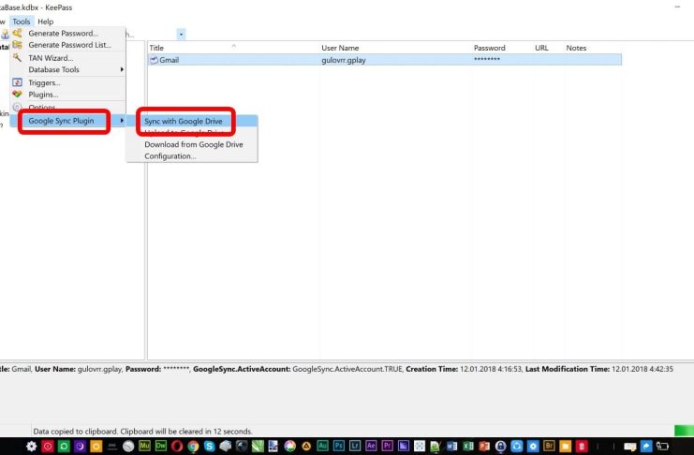Image resolution: width=694 pixels, height=455 pixels.
Task: Select the gulovrr.gplay user name cell
Action: (344, 60)
